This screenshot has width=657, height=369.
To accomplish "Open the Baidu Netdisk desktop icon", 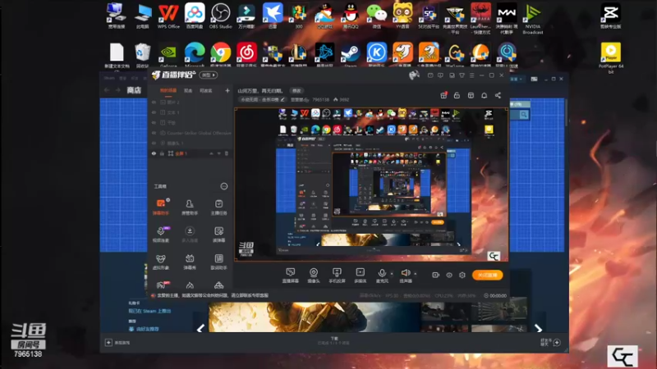I will tap(195, 16).
